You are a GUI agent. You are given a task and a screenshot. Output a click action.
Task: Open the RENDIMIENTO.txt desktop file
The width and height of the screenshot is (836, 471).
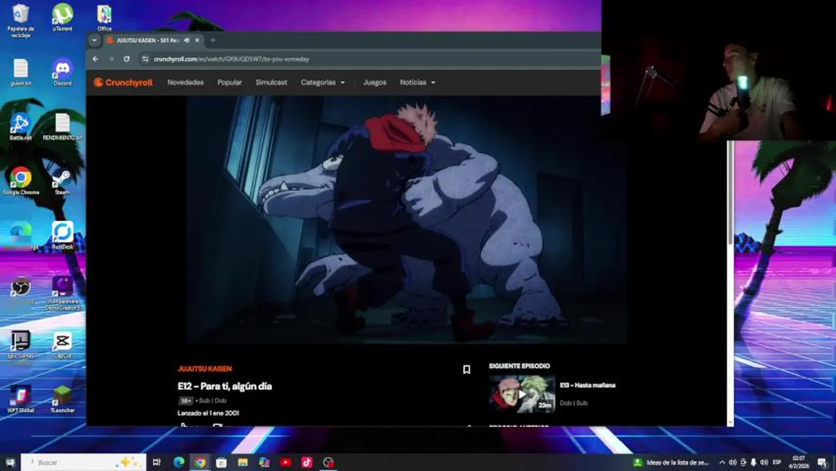[x=63, y=127]
